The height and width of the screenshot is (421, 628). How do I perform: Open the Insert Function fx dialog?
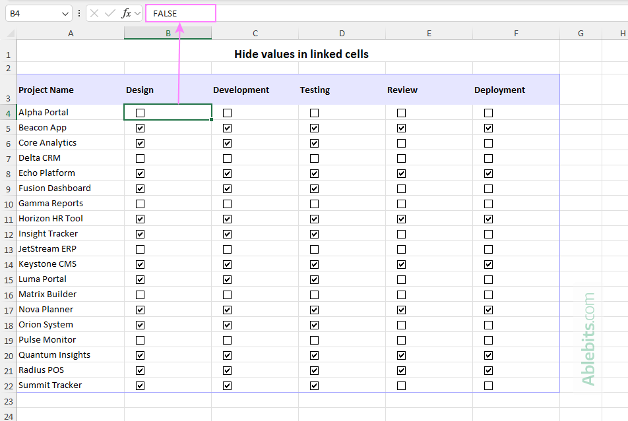point(126,13)
